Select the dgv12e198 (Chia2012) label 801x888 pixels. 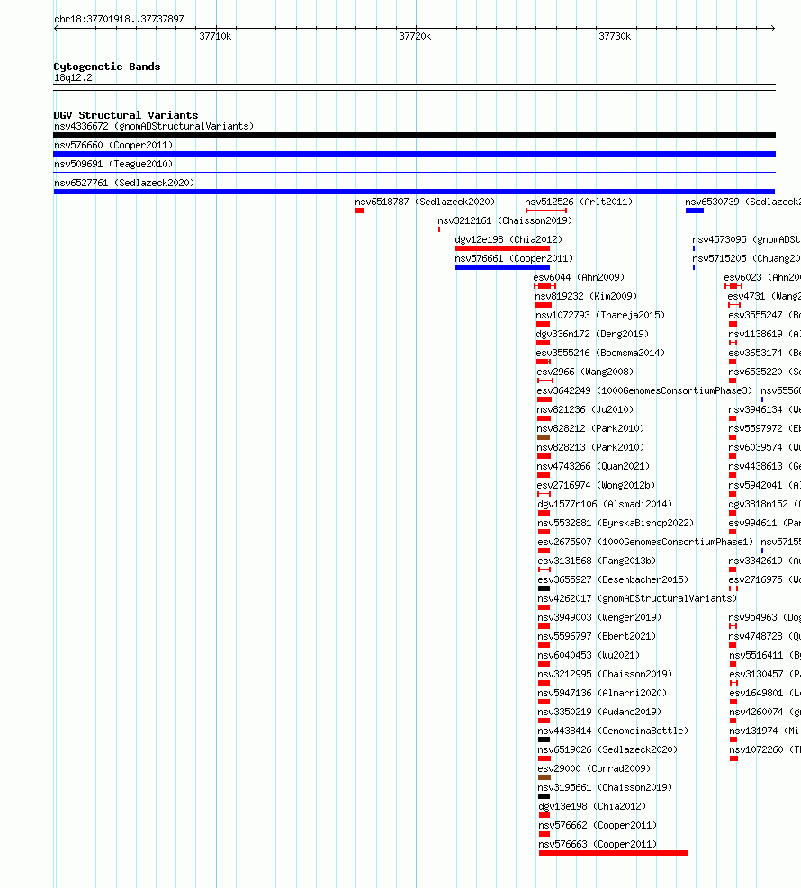[x=508, y=239]
